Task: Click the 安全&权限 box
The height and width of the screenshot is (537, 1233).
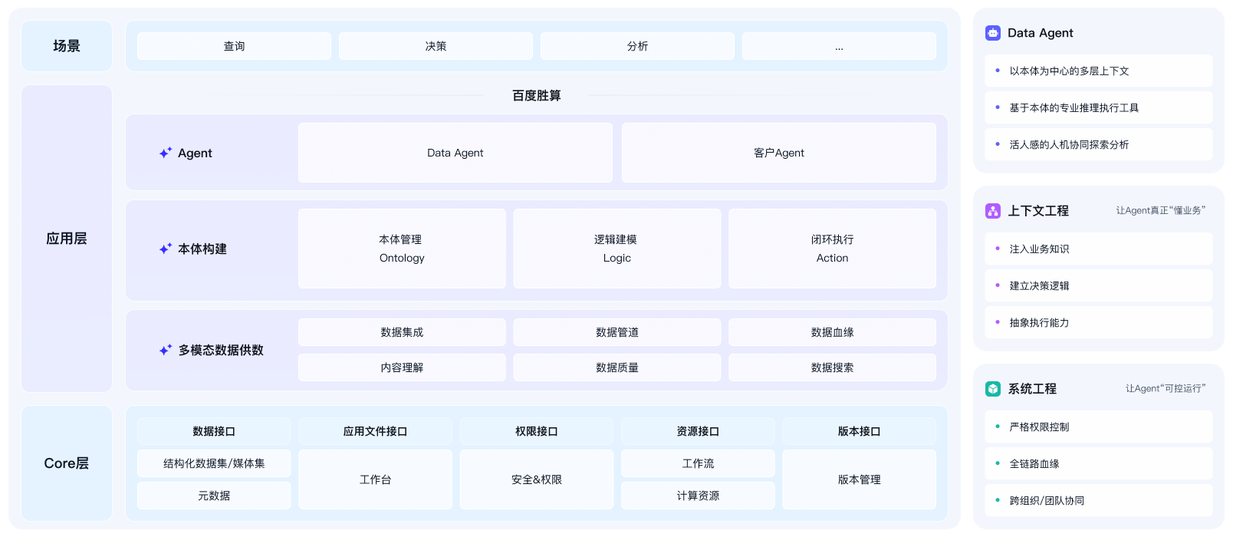Action: coord(537,479)
